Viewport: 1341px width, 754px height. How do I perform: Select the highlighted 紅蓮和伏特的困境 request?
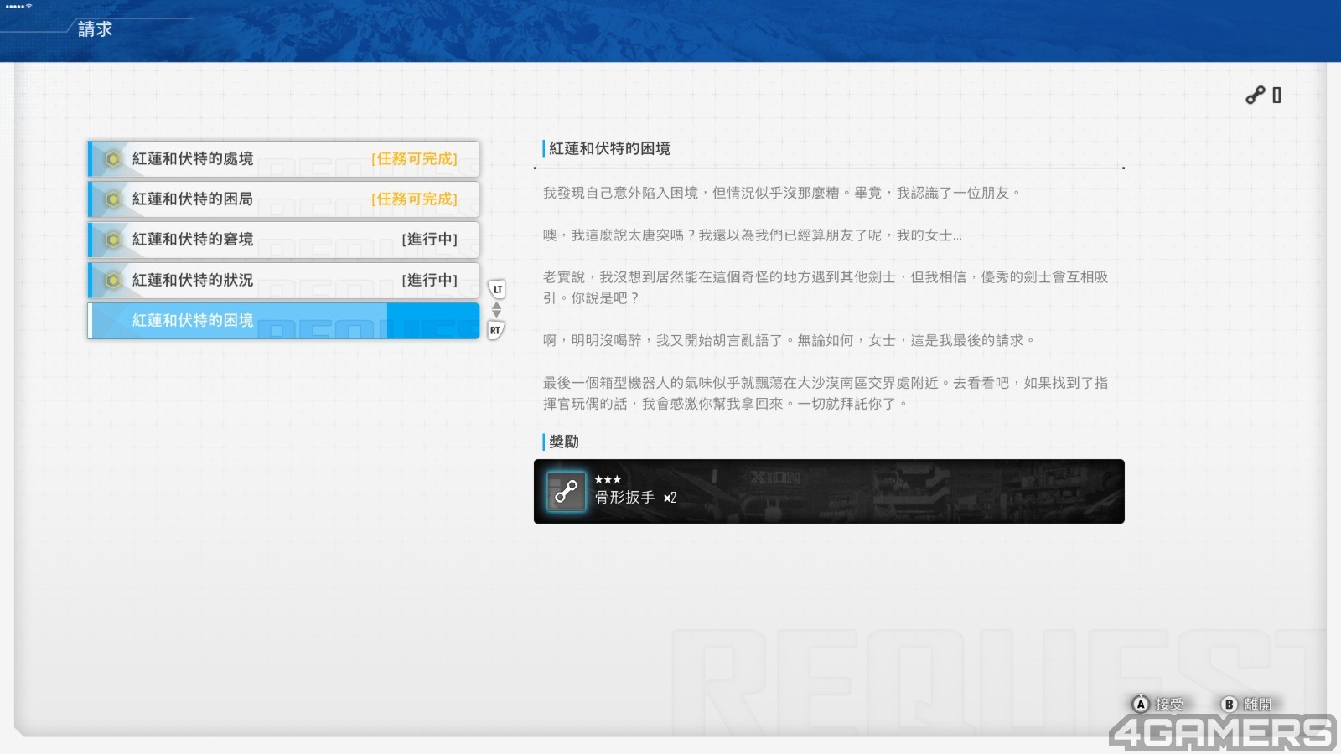(x=284, y=320)
